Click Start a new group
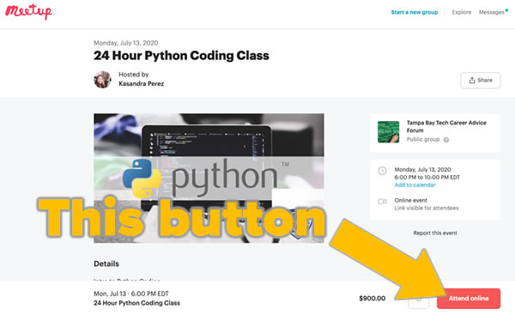Viewport: 515px width, 315px height. (415, 12)
